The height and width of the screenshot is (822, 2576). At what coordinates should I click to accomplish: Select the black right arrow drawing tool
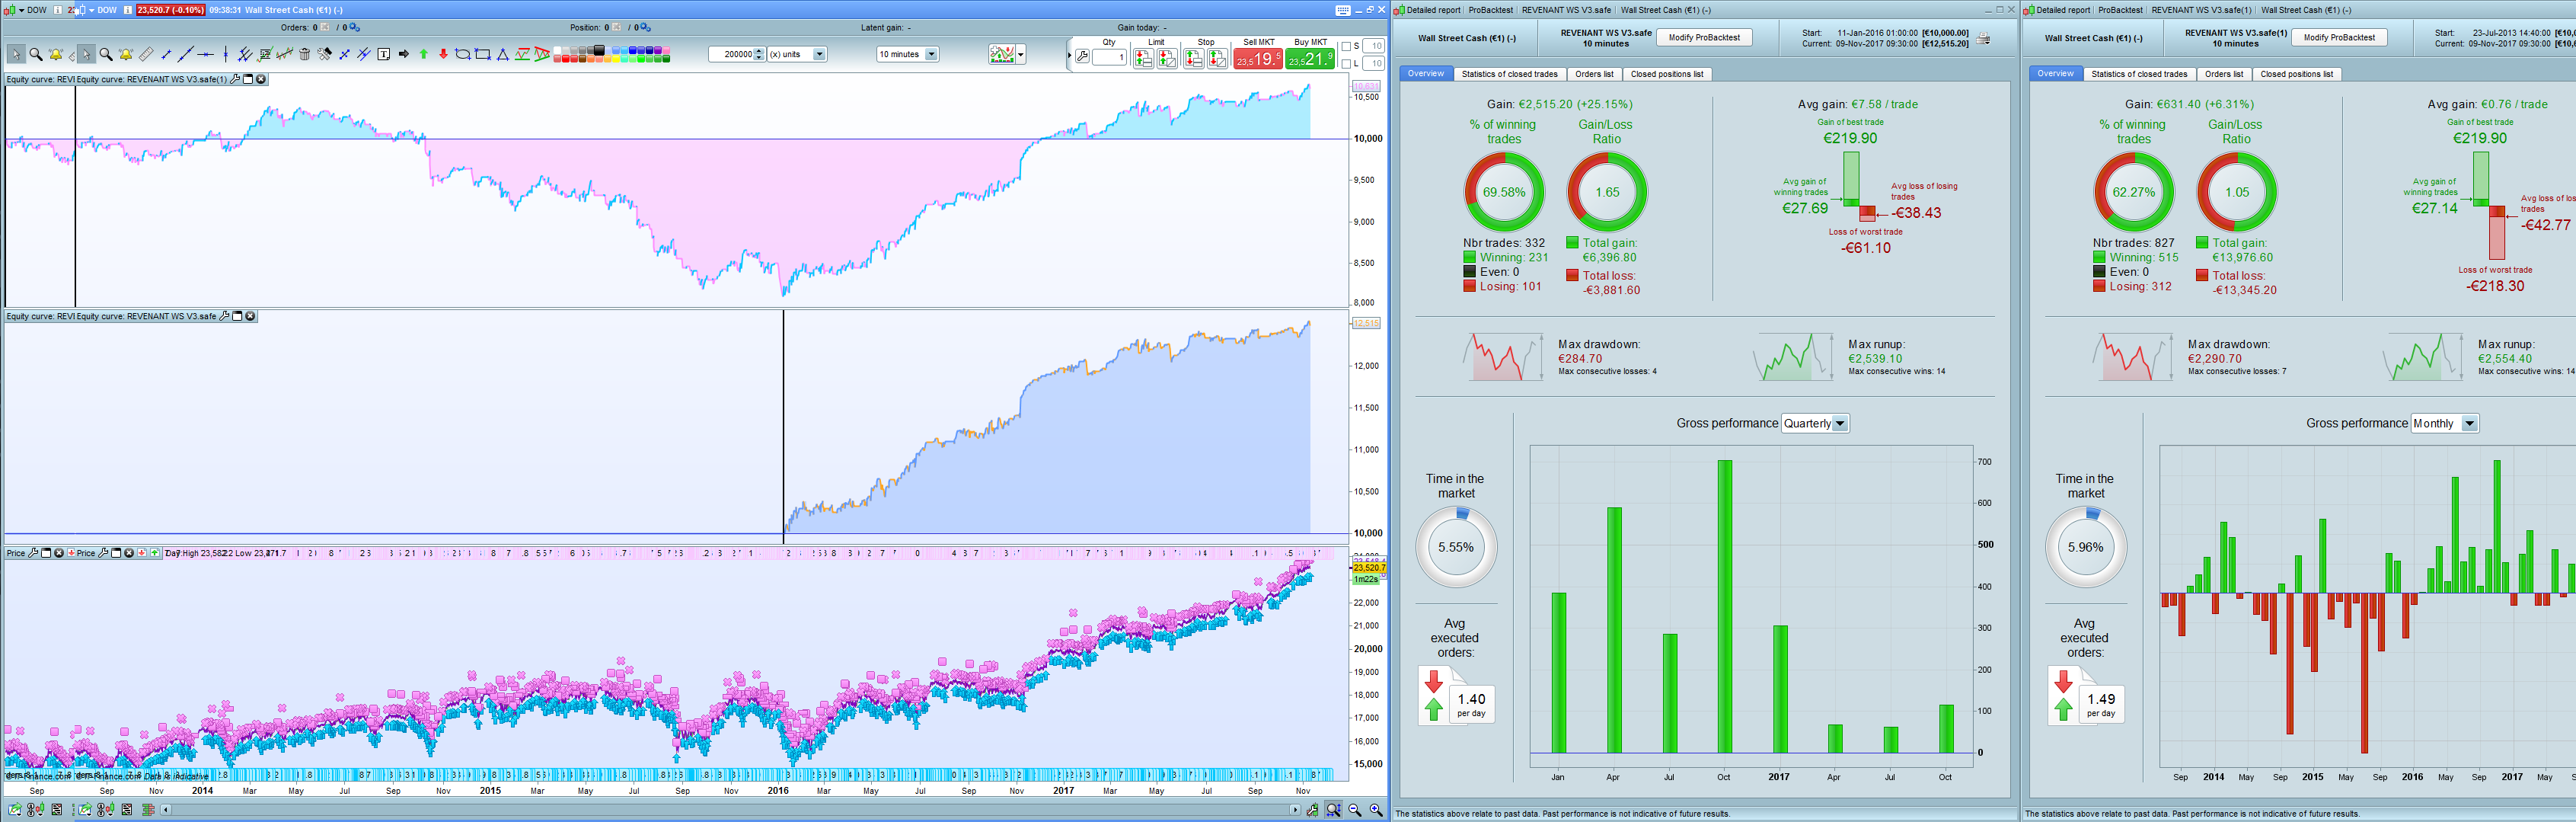pyautogui.click(x=404, y=54)
